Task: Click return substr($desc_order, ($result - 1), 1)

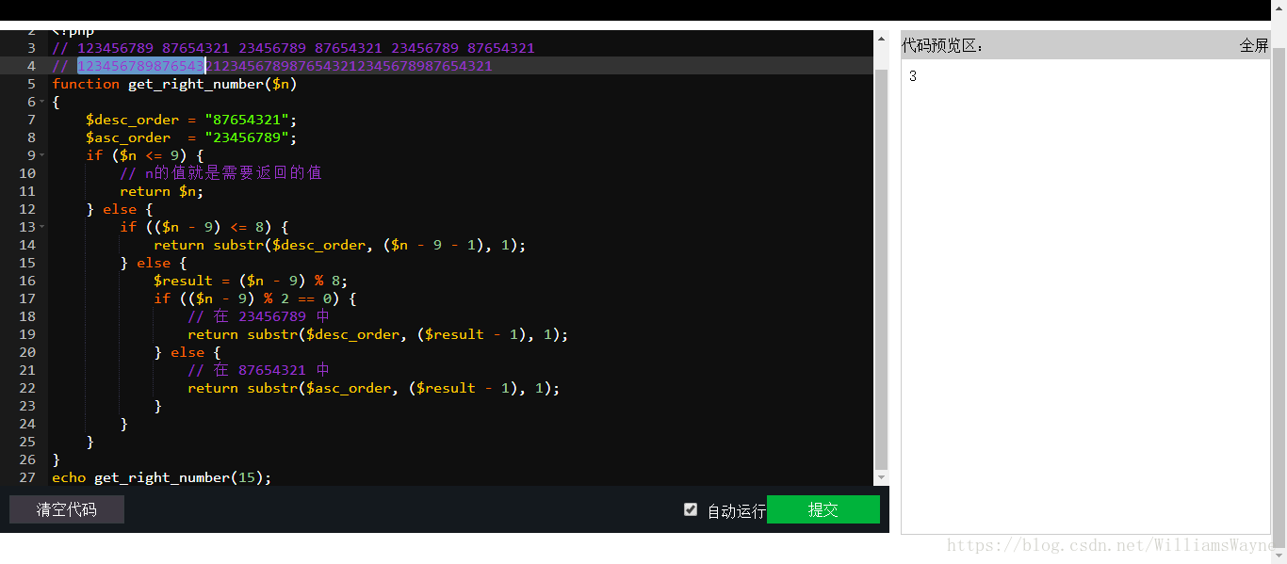Action: click(x=378, y=334)
